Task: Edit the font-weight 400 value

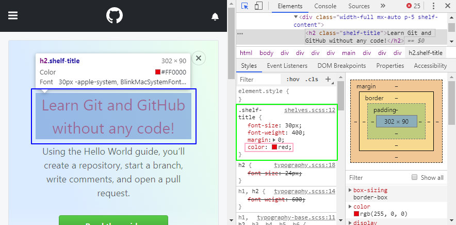Action: pos(297,133)
